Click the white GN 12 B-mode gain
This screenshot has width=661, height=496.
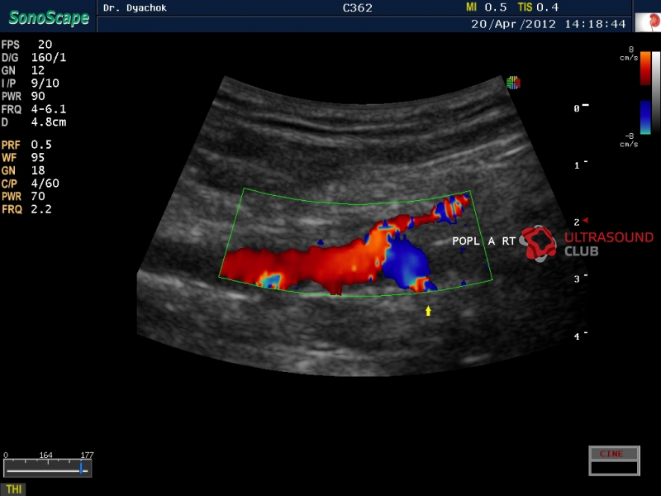[x=23, y=70]
